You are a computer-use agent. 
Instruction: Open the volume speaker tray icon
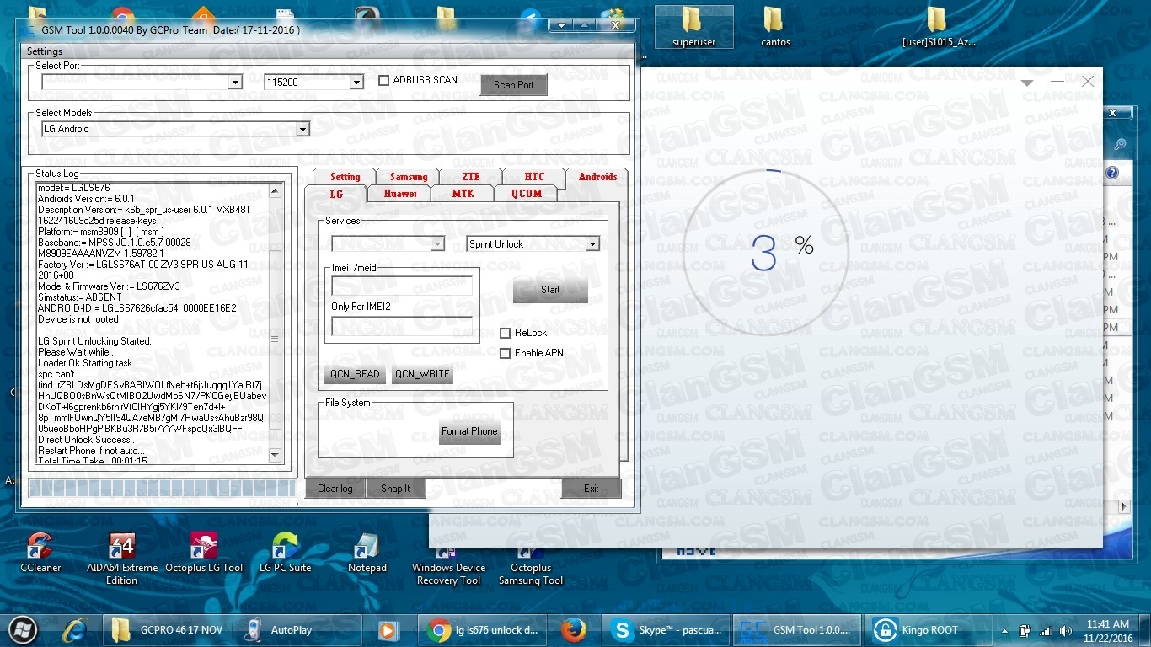click(1066, 630)
